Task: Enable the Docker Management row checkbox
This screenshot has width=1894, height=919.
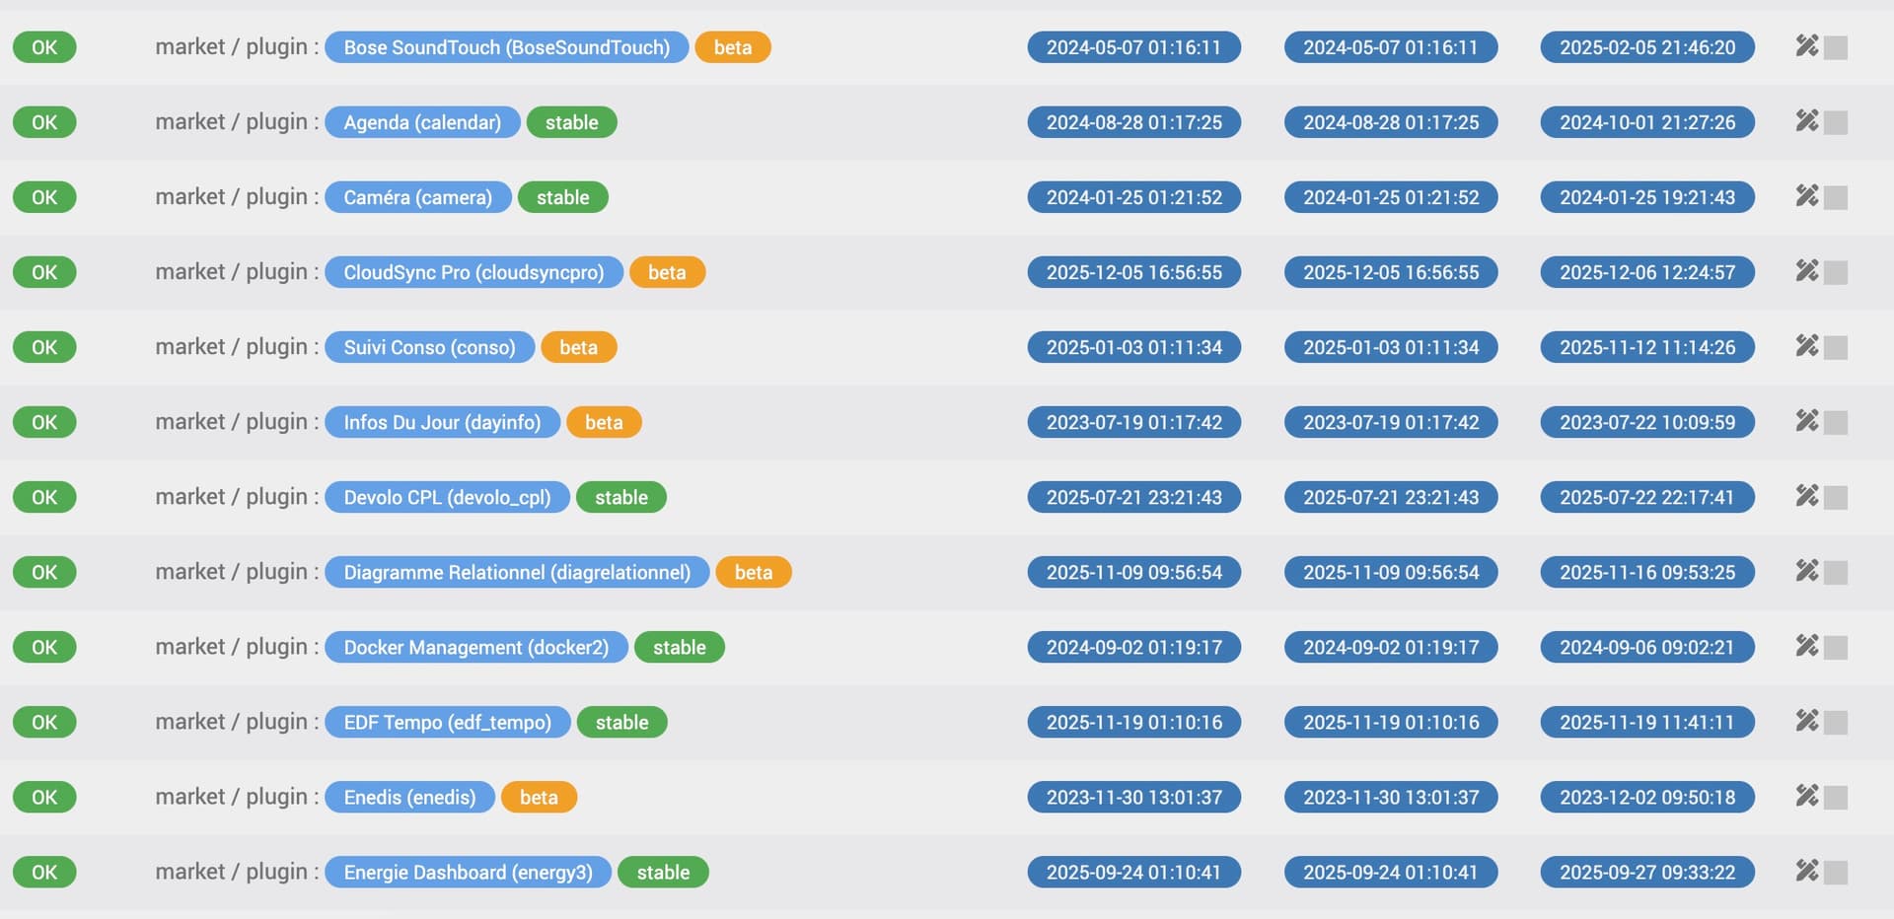Action: click(1836, 648)
